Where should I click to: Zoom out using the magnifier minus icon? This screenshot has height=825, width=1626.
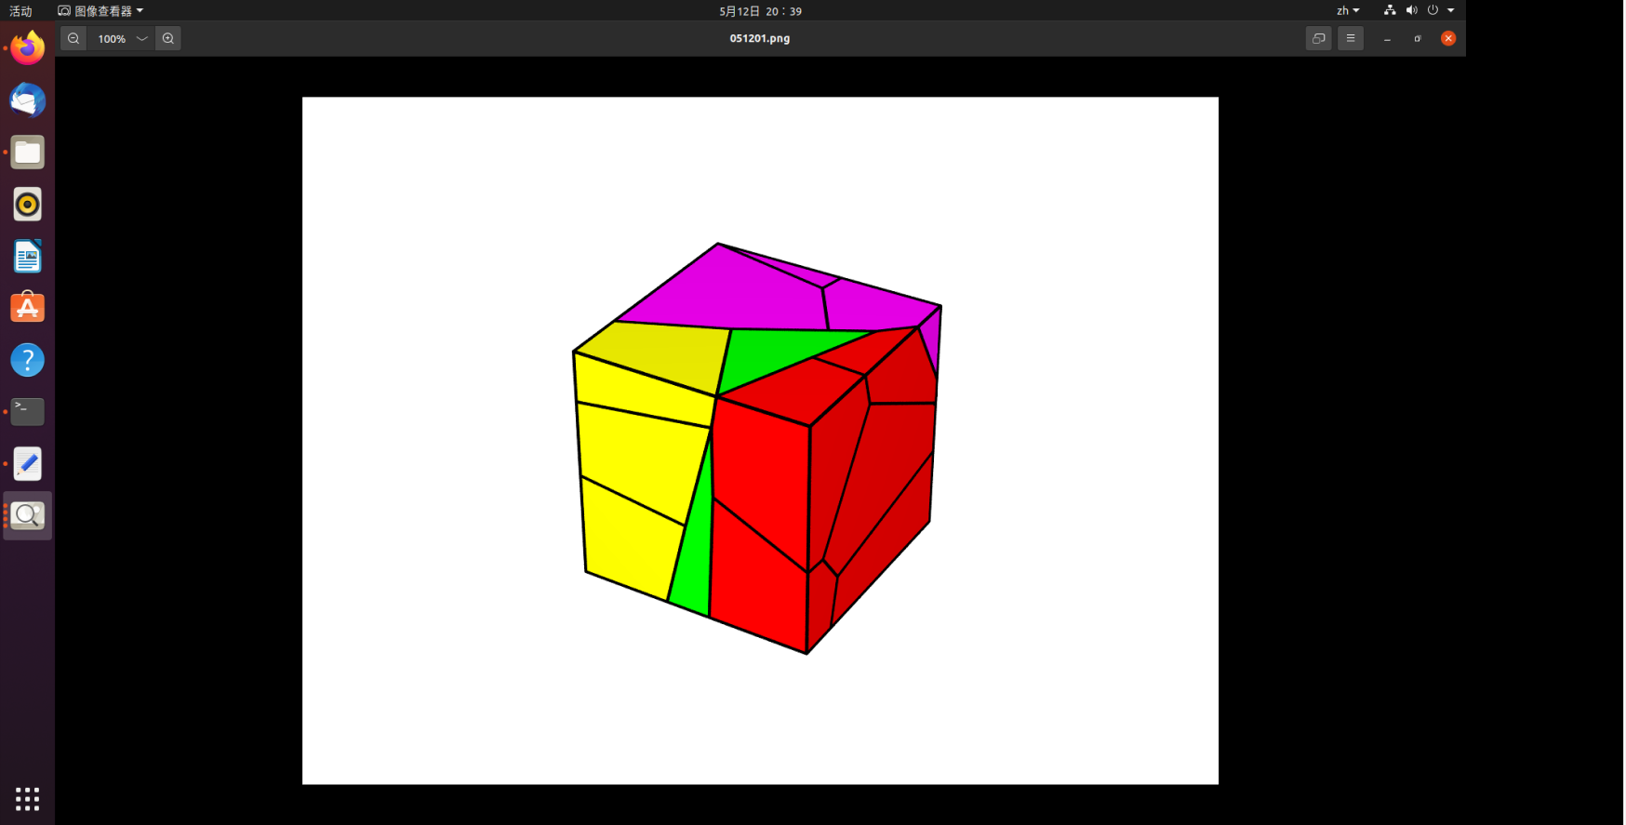coord(73,38)
